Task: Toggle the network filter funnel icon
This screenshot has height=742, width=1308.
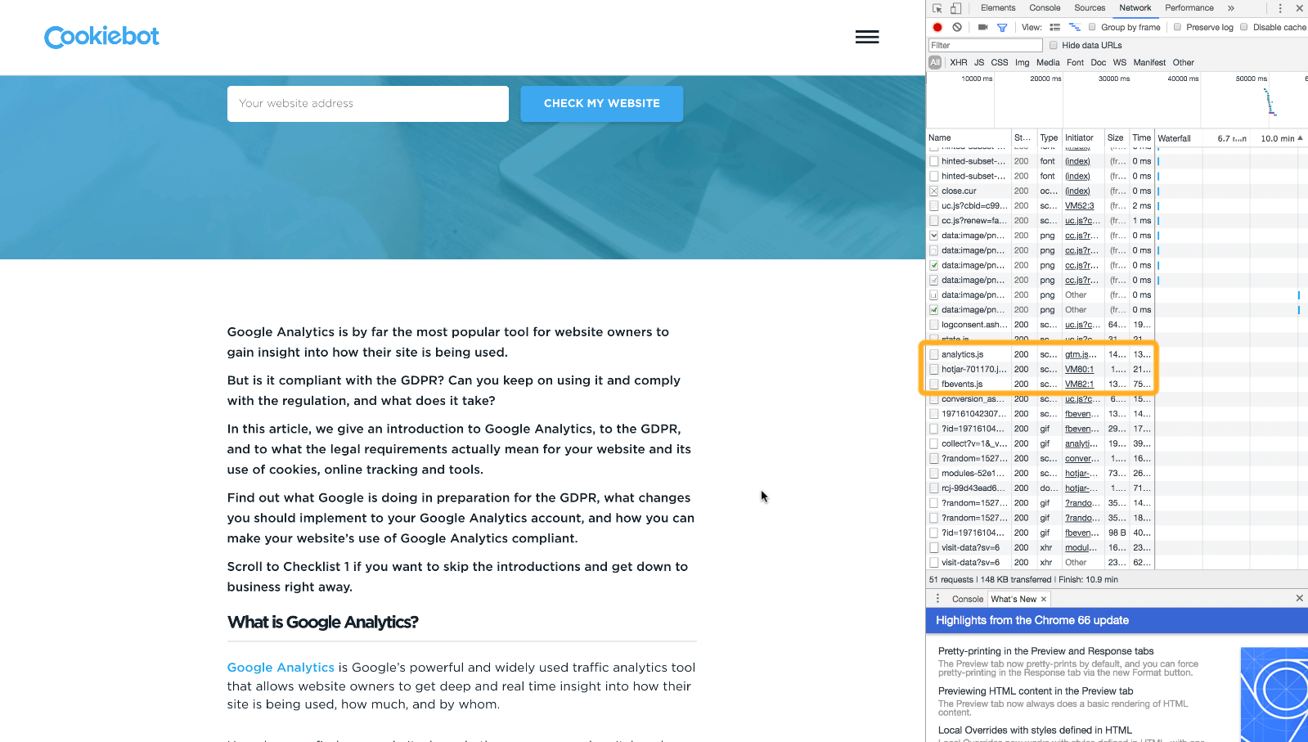Action: [x=1002, y=27]
